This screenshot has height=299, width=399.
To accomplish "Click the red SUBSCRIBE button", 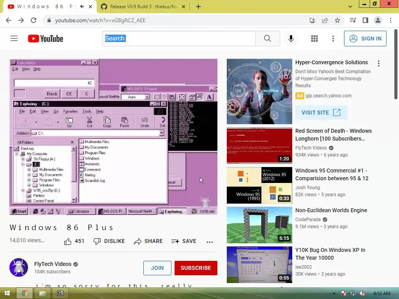I will pos(196,268).
